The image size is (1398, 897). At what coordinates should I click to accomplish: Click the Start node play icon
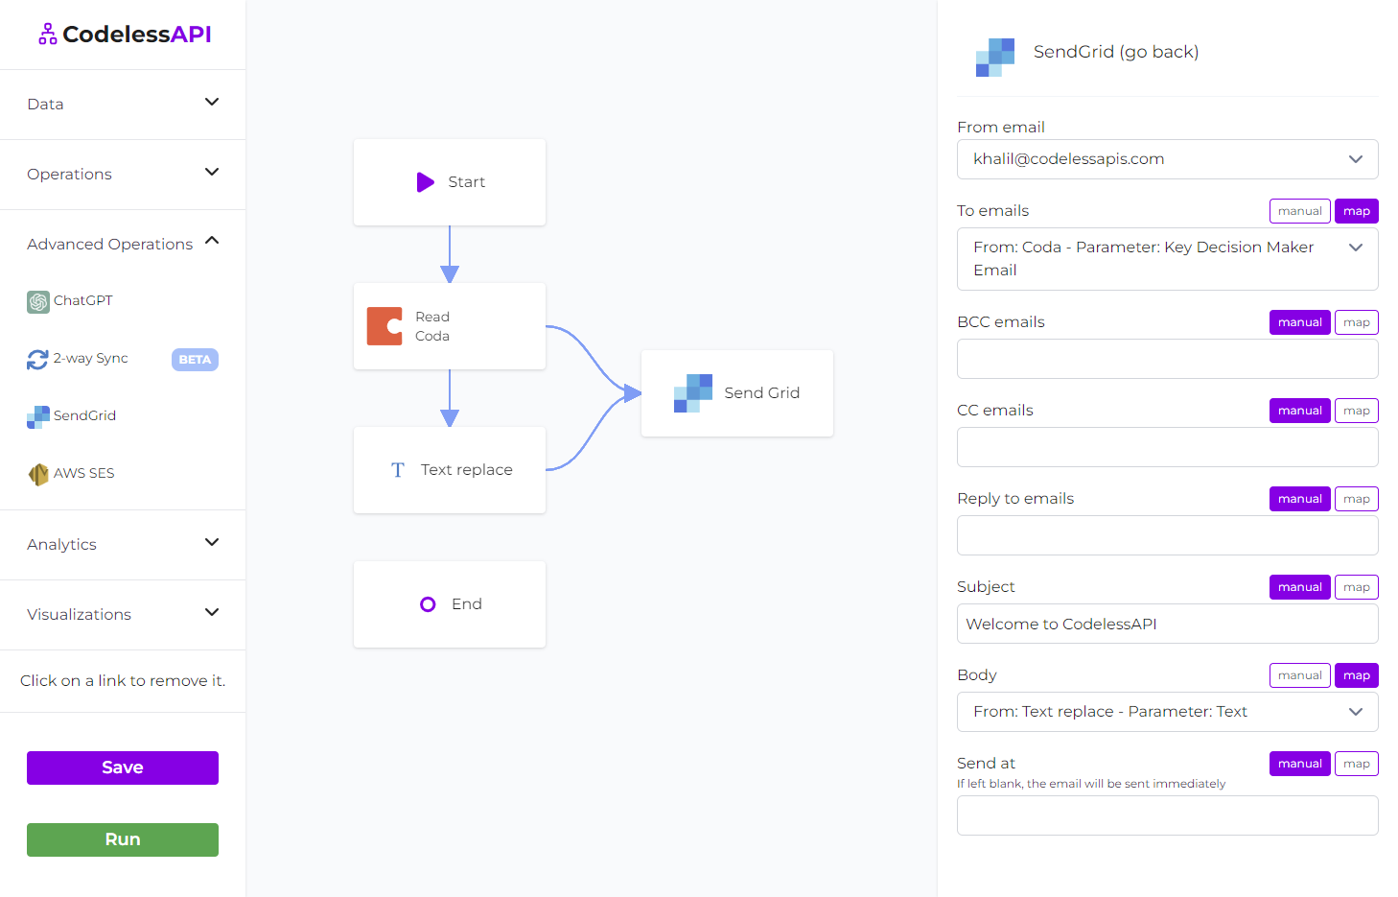point(426,182)
